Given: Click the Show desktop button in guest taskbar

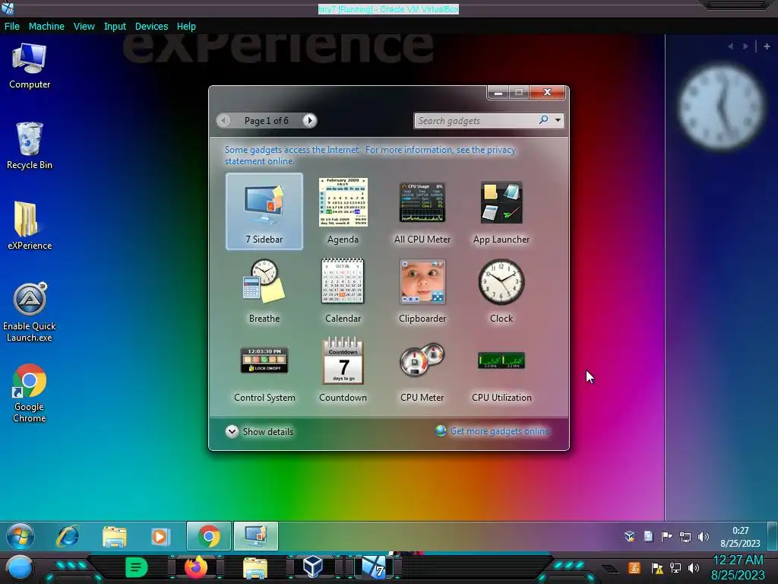Looking at the screenshot, I should (x=773, y=536).
